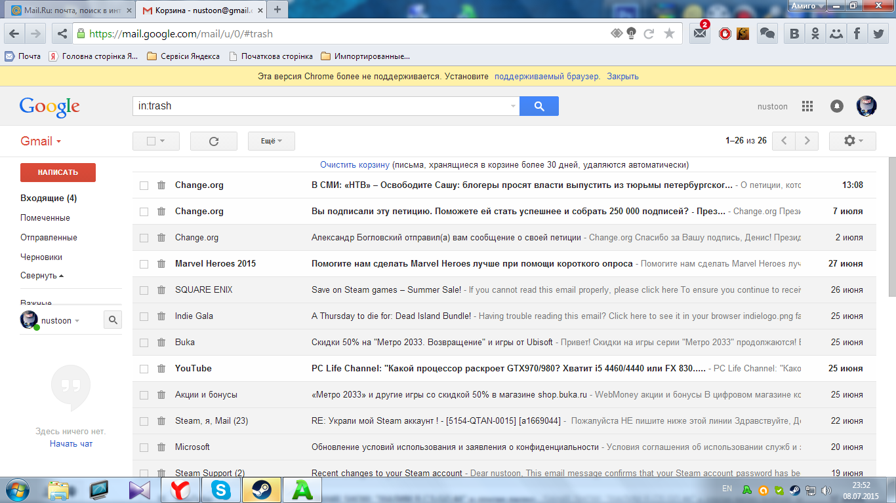The image size is (896, 503).
Task: Check the Change.org message from 7 июля
Action: pos(144,212)
